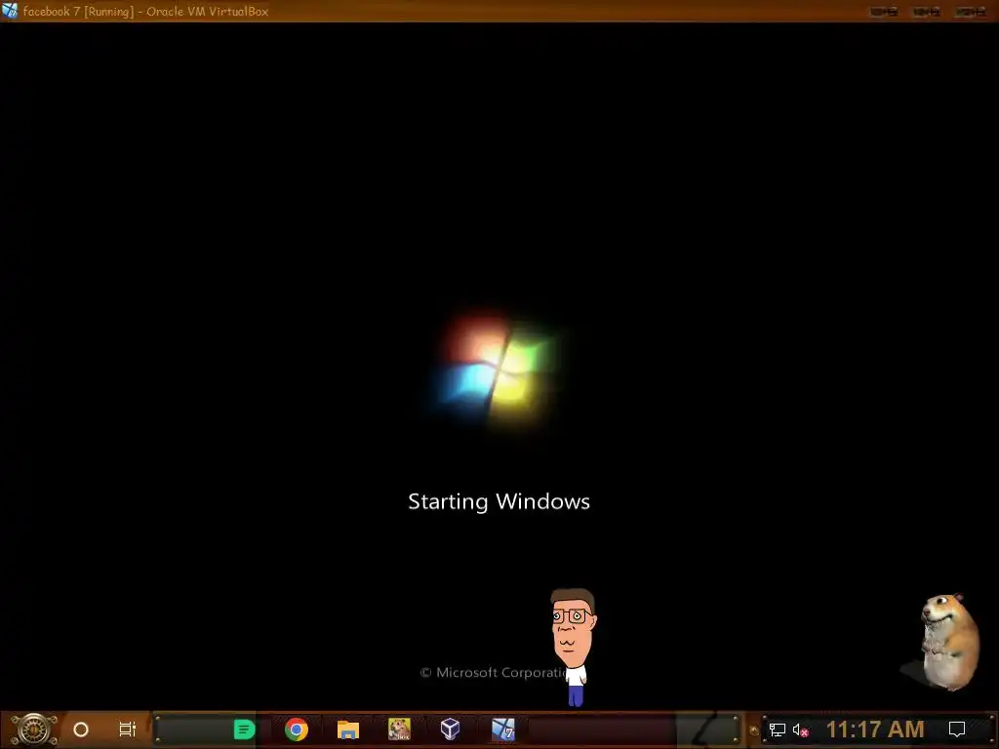This screenshot has height=749, width=999.
Task: Open Cortana search circle
Action: tap(81, 729)
